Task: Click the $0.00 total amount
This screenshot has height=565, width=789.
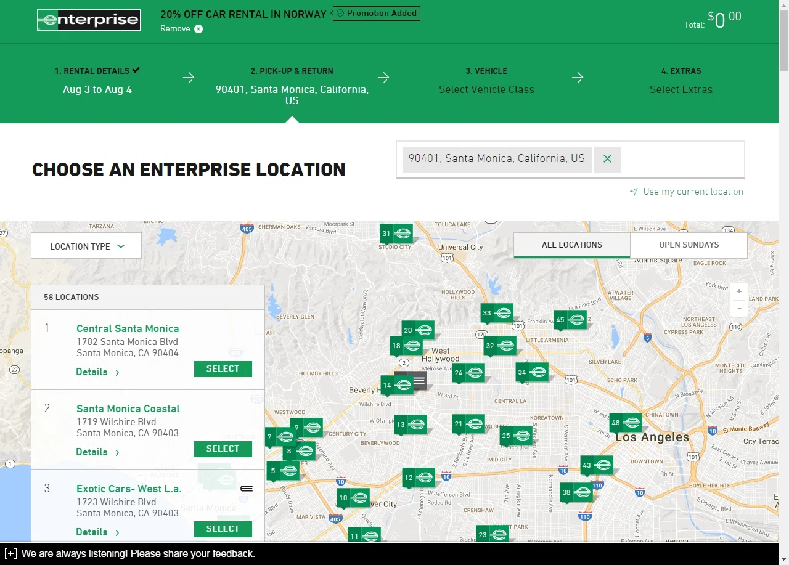Action: pyautogui.click(x=724, y=20)
